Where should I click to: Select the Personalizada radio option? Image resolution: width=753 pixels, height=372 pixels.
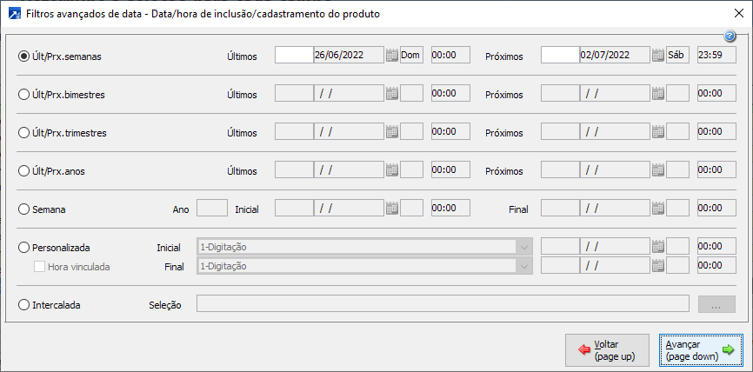click(24, 248)
